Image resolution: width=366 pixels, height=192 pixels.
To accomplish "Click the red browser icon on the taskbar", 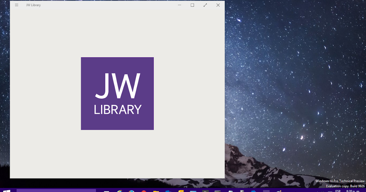I will (143, 191).
